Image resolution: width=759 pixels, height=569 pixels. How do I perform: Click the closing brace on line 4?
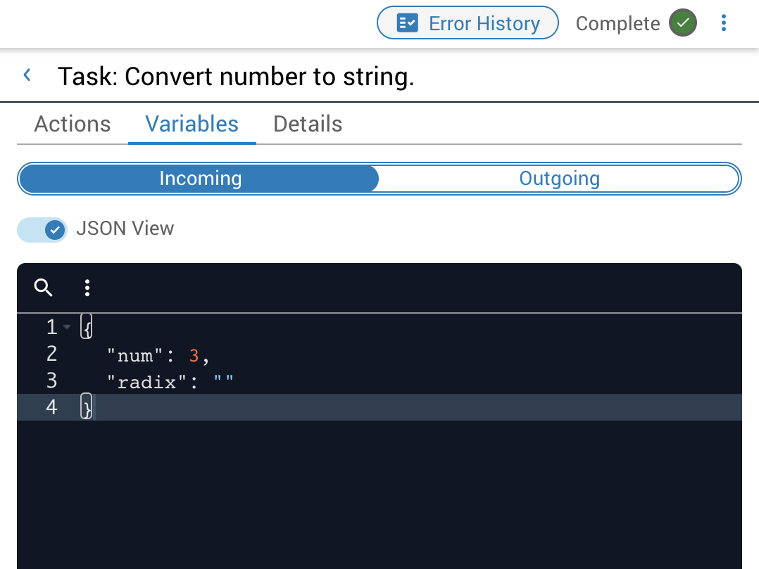87,408
